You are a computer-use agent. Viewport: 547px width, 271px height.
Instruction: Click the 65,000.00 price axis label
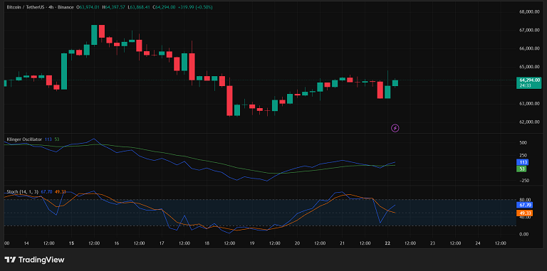click(530, 67)
